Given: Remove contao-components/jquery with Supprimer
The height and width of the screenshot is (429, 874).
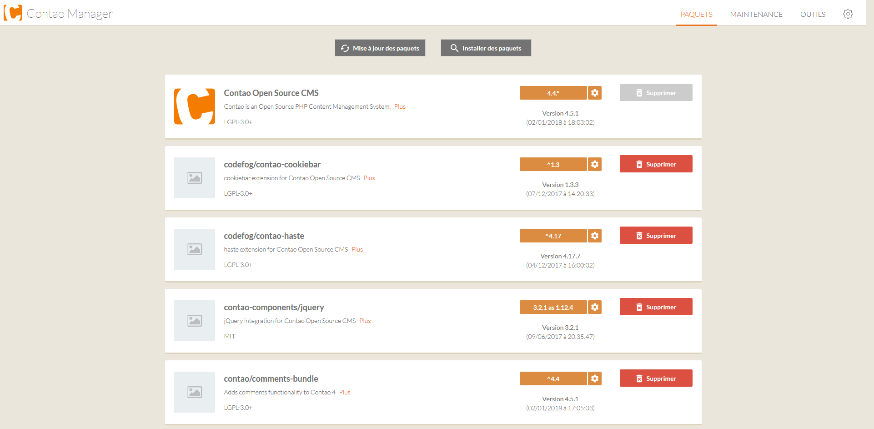Looking at the screenshot, I should 656,307.
